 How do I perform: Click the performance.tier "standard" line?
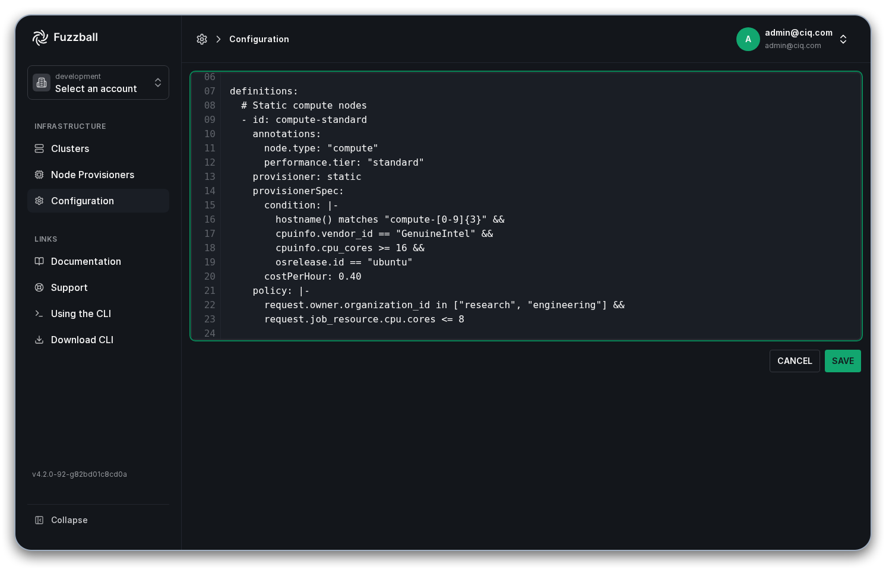[x=344, y=162]
